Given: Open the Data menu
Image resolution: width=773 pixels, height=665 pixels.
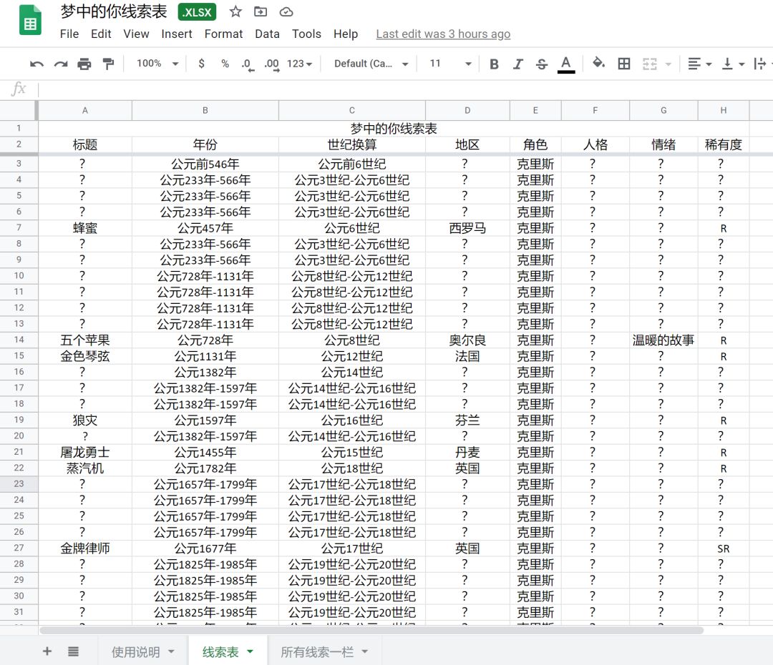Looking at the screenshot, I should [267, 34].
